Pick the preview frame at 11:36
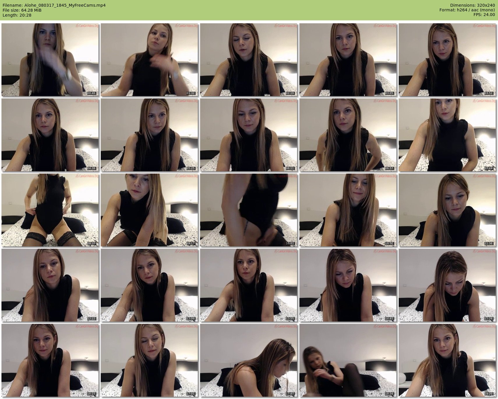Image resolution: width=498 pixels, height=399 pixels. point(447,210)
